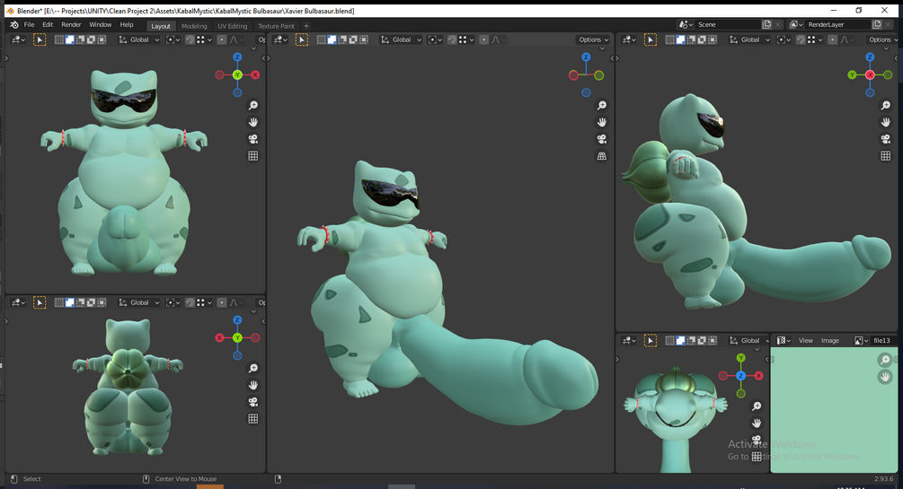This screenshot has height=489, width=903.
Task: Open editor type dropdown in top-left viewport
Action: coord(18,39)
